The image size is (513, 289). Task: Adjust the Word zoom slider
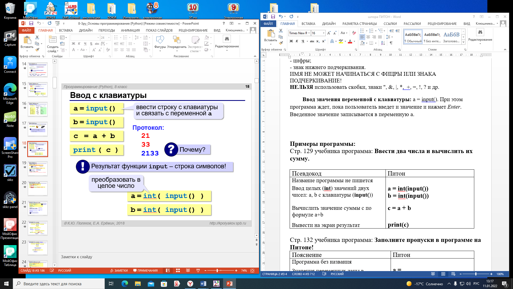click(x=476, y=274)
